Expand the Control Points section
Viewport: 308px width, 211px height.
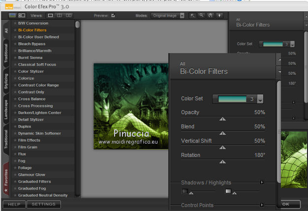(x=262, y=205)
